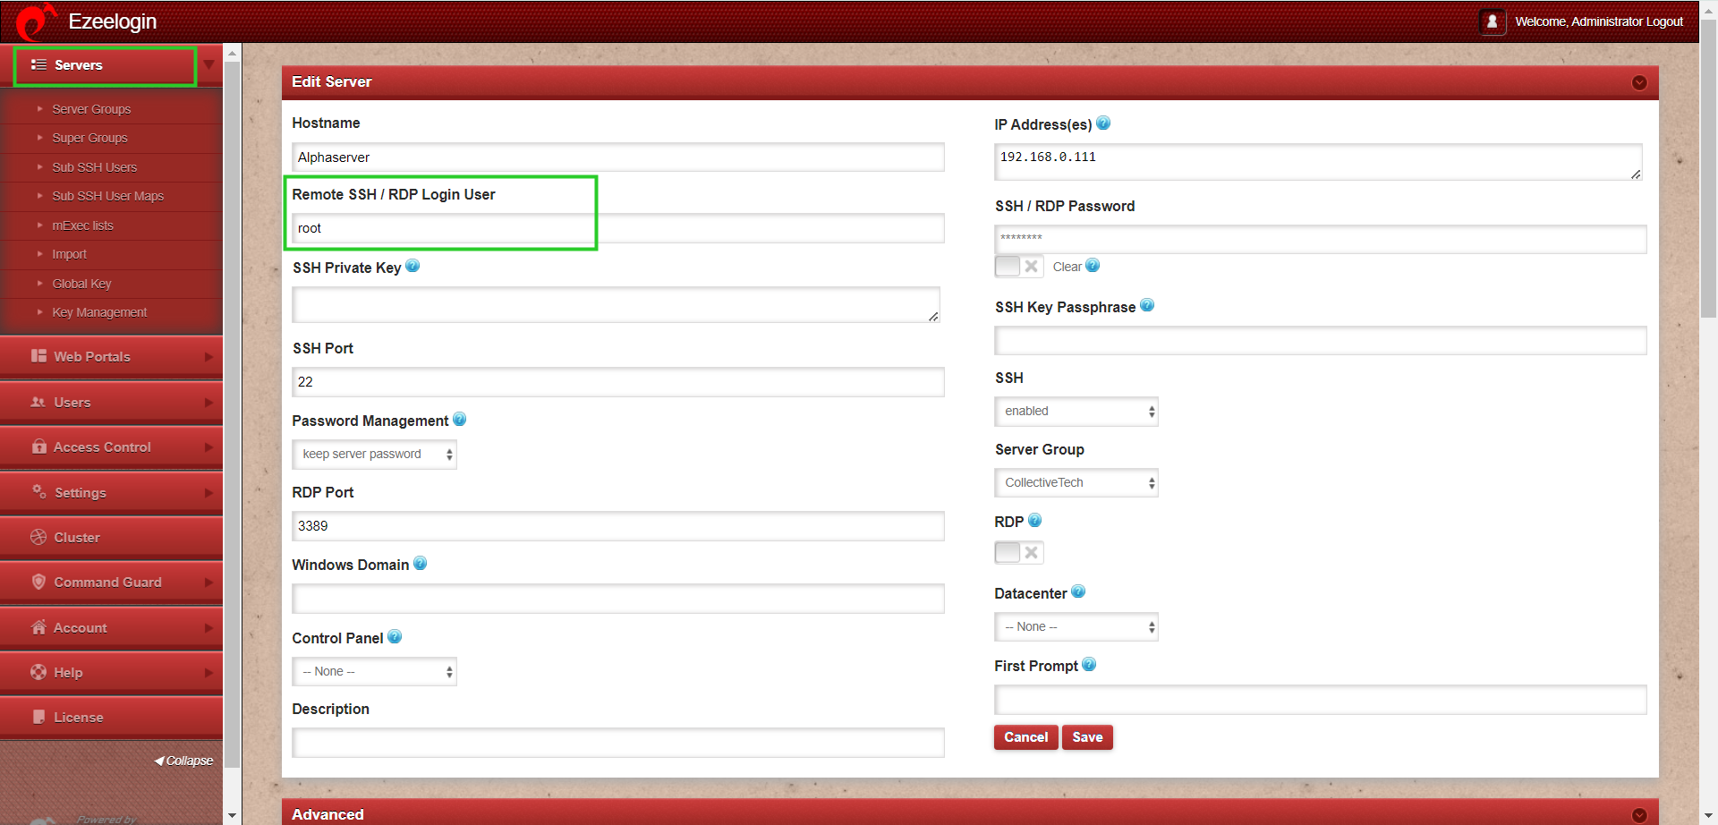The height and width of the screenshot is (825, 1718).
Task: Open the Password Management dropdown
Action: pos(374,455)
